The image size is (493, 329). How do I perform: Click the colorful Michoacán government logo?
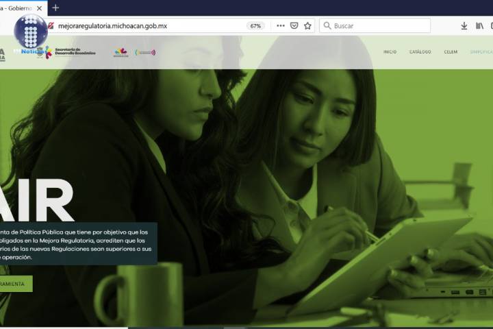click(121, 52)
